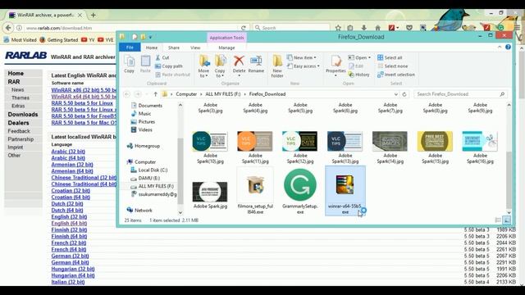Image resolution: width=525 pixels, height=295 pixels.
Task: Switch to the View ribbon tab
Action: tap(195, 48)
